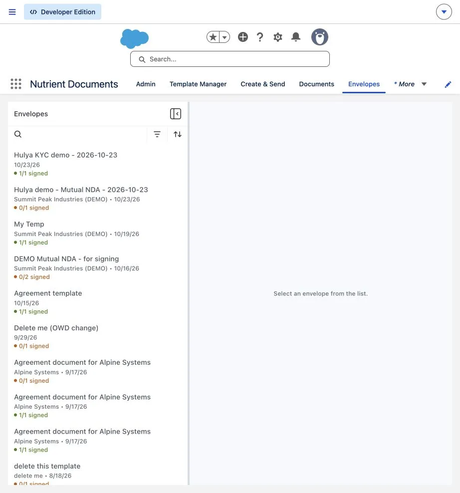Open the More tabs dropdown
The width and height of the screenshot is (460, 493).
point(410,84)
